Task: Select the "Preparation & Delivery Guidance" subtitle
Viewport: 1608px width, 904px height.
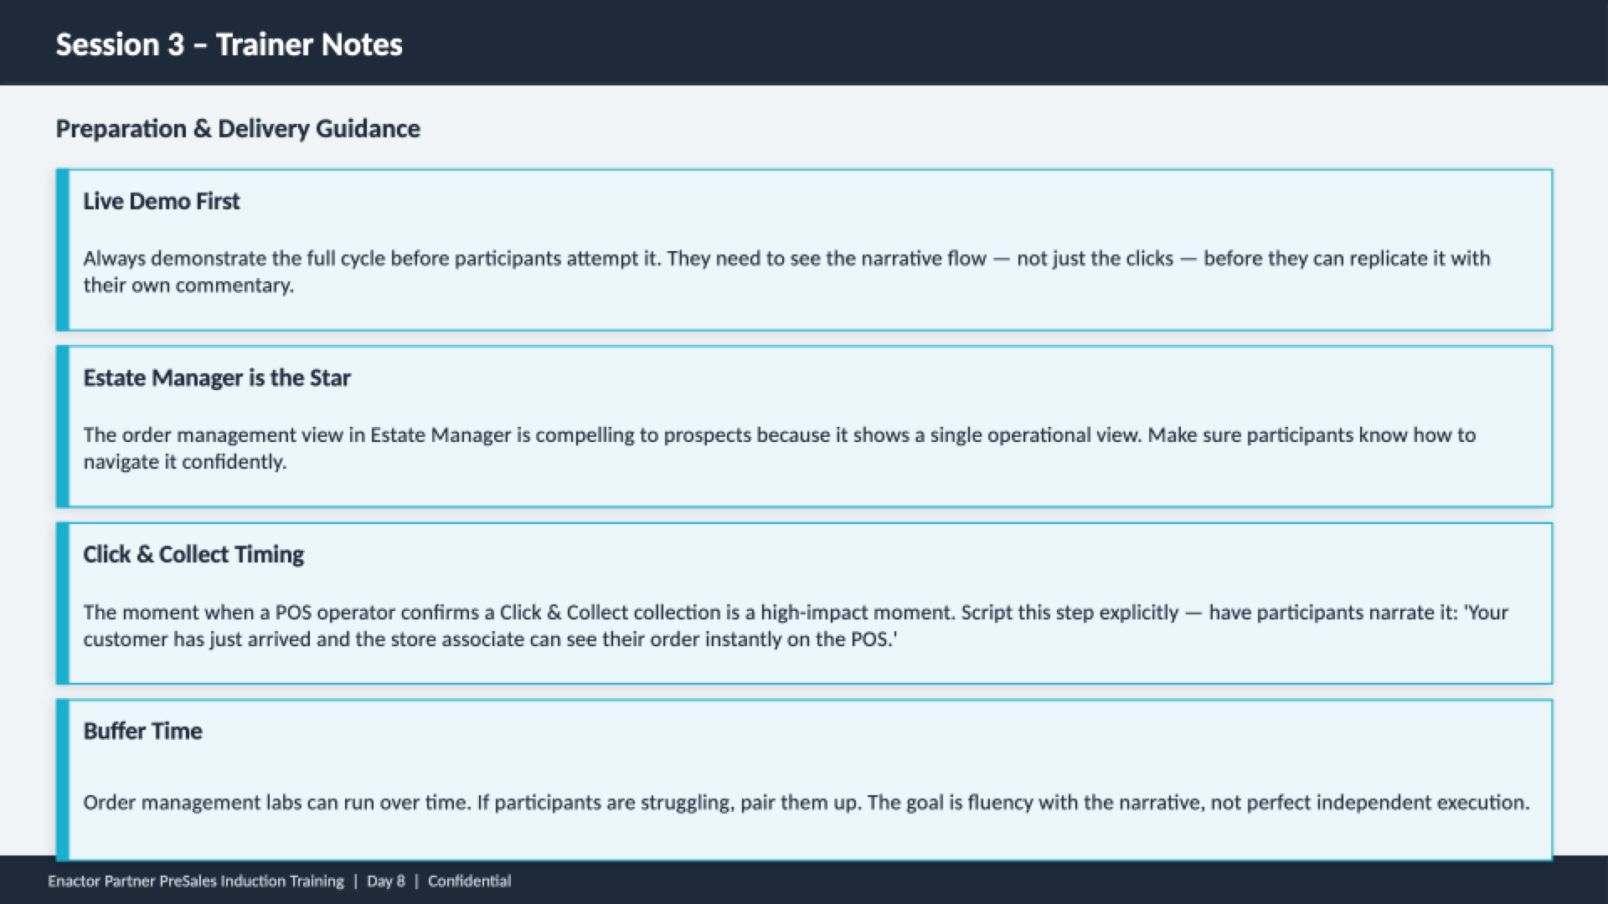Action: pos(238,129)
